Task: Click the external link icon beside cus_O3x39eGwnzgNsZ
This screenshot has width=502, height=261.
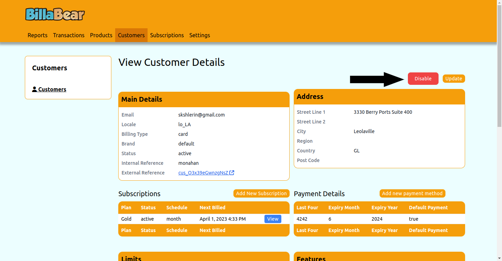Action: point(232,173)
